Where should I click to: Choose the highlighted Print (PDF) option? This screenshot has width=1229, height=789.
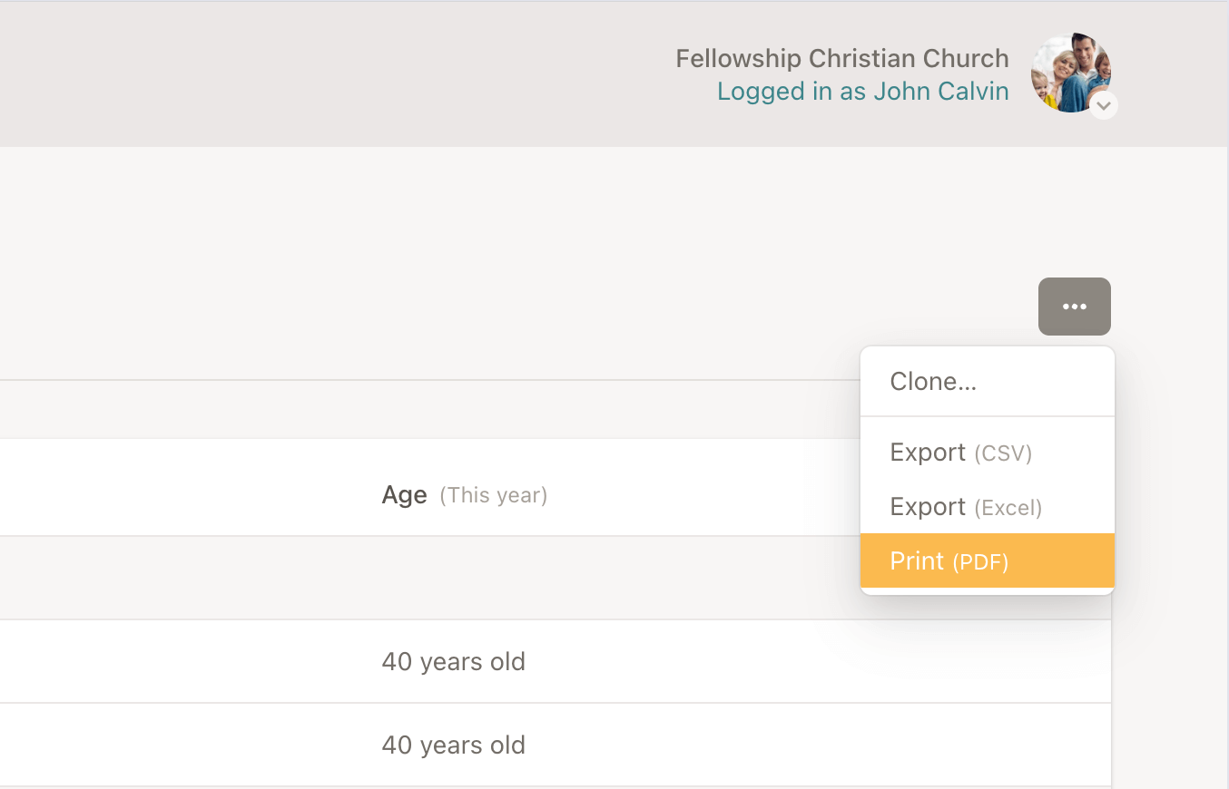[949, 561]
